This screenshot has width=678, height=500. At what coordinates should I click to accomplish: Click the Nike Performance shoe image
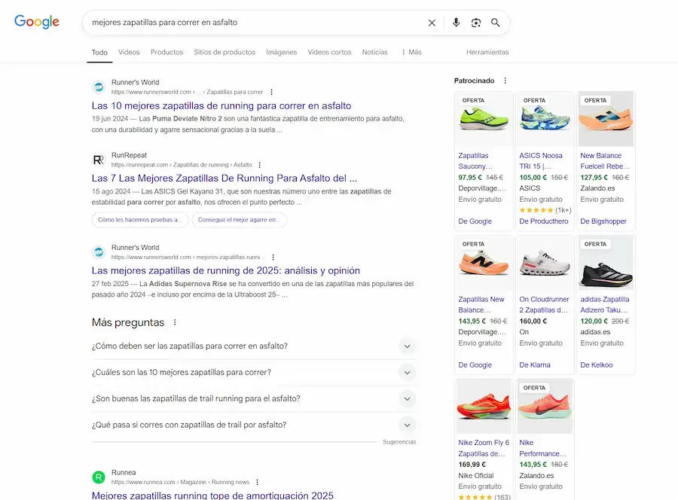[545, 407]
